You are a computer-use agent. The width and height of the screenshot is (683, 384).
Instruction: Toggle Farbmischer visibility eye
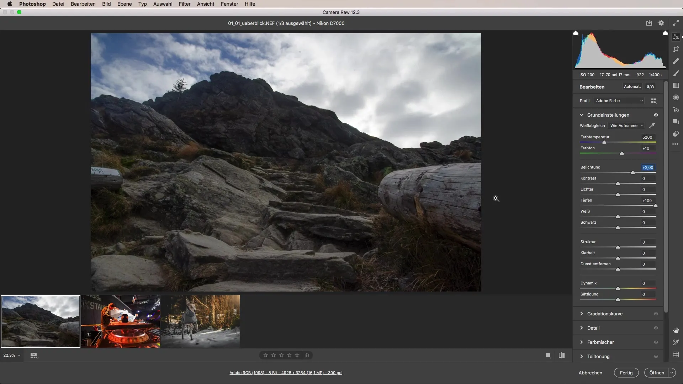click(656, 342)
